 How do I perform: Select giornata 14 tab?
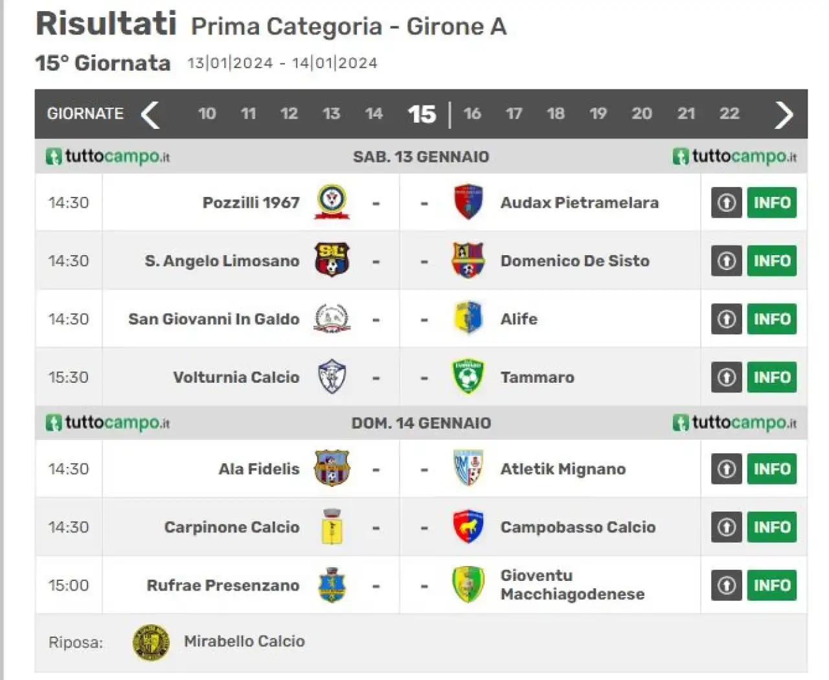pos(374,114)
